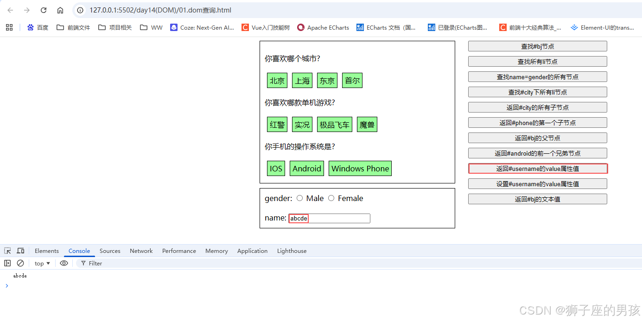Click the 返回#bj的文本值 button
This screenshot has width=642, height=321.
tap(538, 199)
